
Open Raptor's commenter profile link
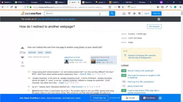pyautogui.click(x=62, y=83)
